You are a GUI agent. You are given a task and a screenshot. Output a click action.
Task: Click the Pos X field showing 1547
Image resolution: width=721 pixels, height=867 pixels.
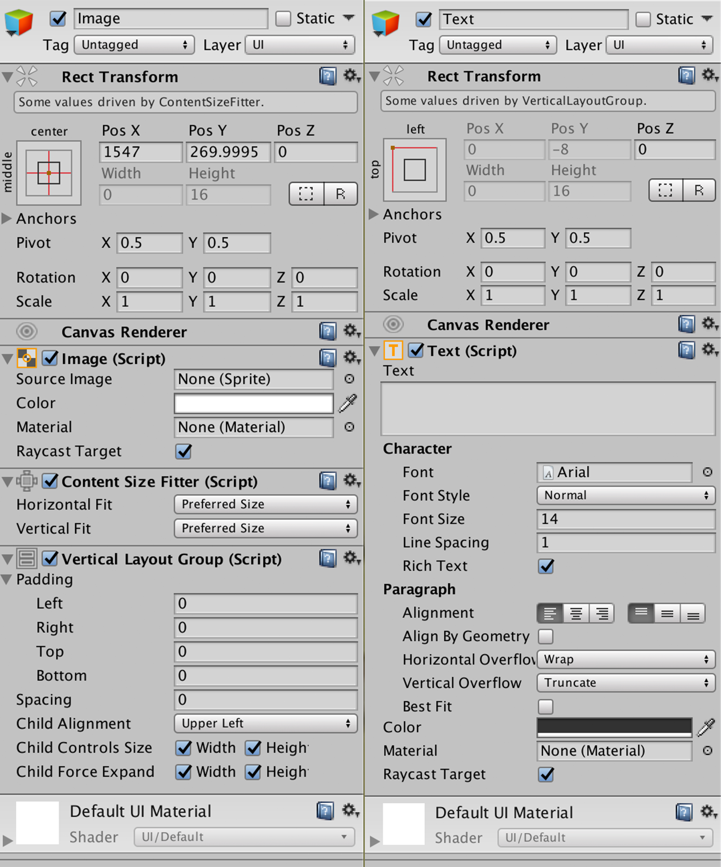[x=141, y=152]
